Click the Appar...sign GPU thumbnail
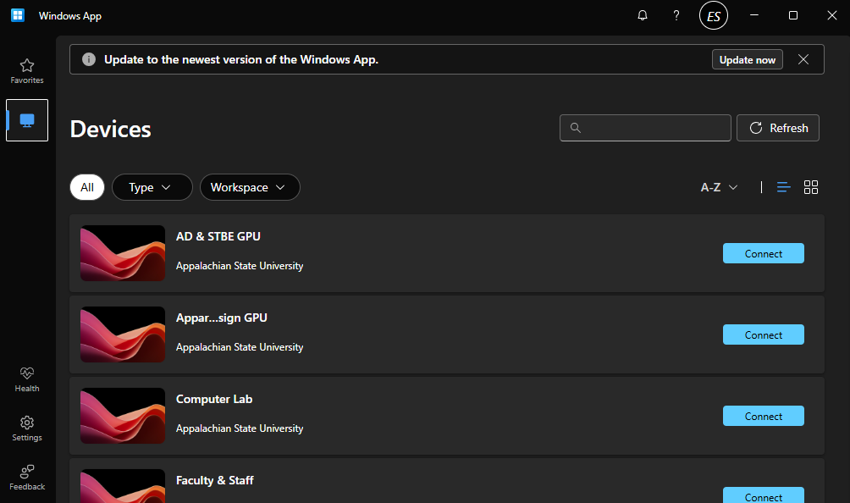The image size is (850, 503). coord(123,334)
